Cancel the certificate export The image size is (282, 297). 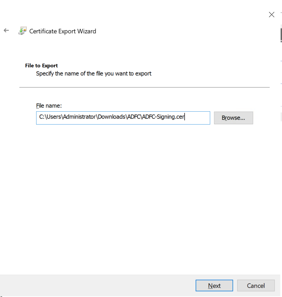(256, 286)
